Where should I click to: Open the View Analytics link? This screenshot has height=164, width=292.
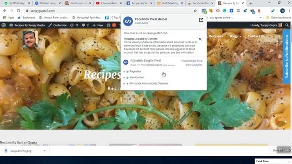tap(194, 65)
